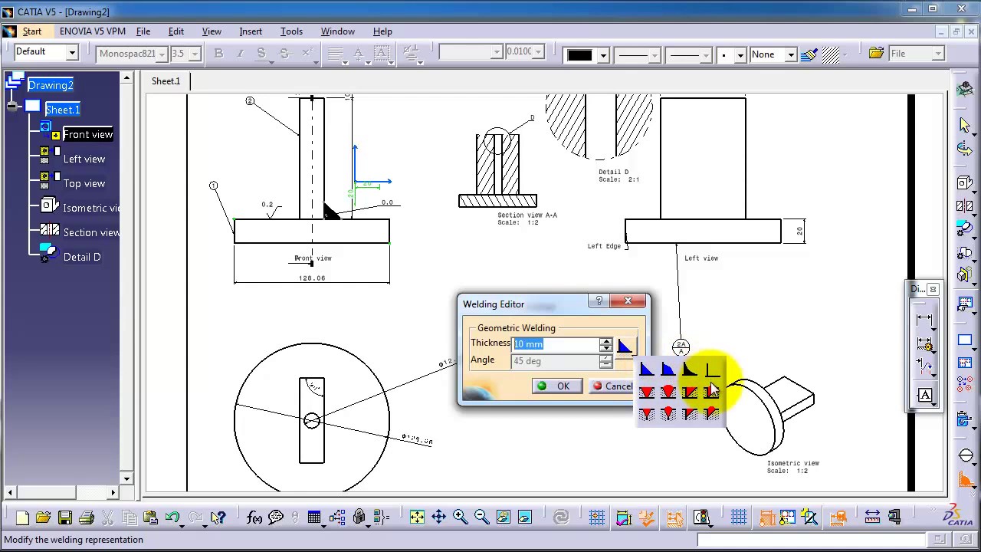The width and height of the screenshot is (981, 552).
Task: Pick the red V-groove weld symbol
Action: (647, 393)
